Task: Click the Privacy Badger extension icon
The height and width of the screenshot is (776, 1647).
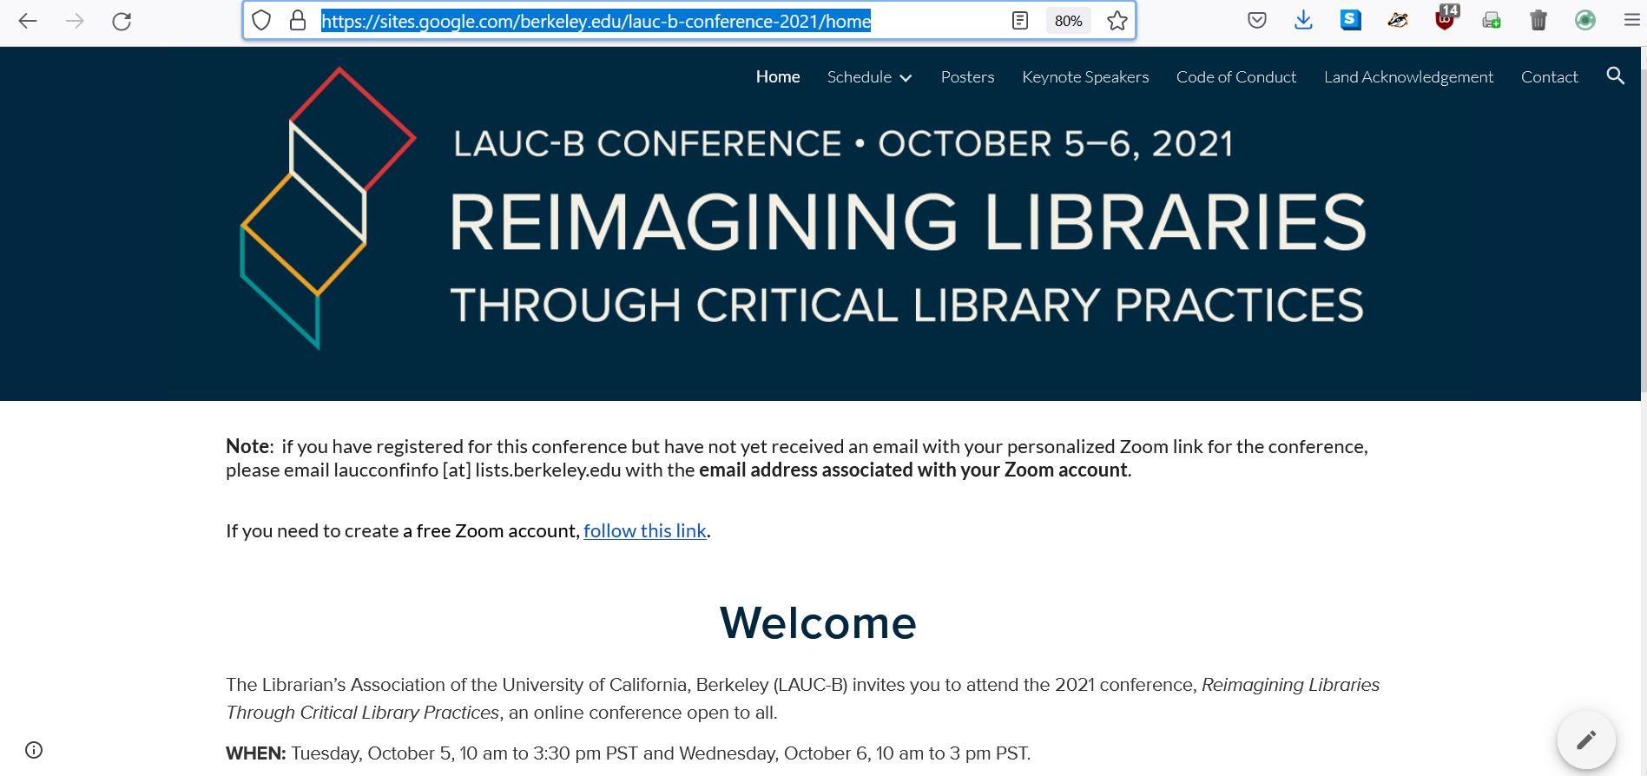Action: click(x=1397, y=20)
